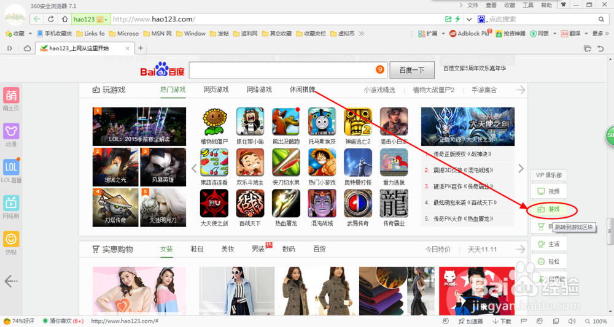Click the vertical page scrollbar
Screen dimensions: 614x327
[x=610, y=231]
